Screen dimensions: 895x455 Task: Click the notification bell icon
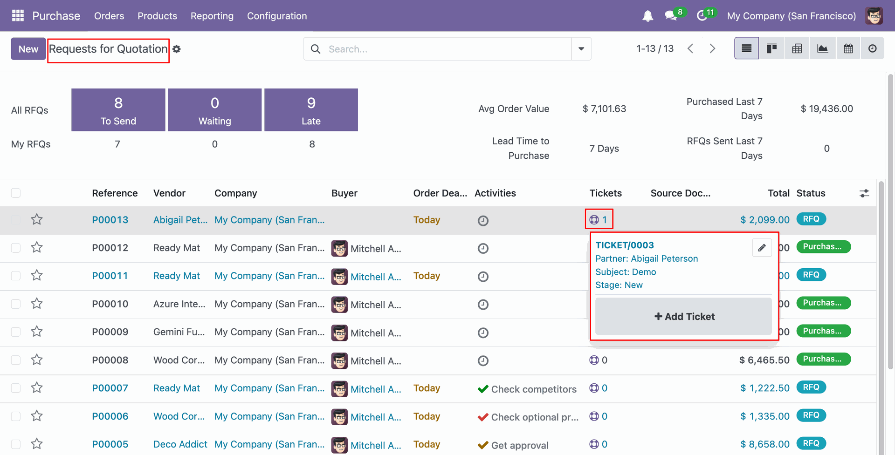coord(647,16)
